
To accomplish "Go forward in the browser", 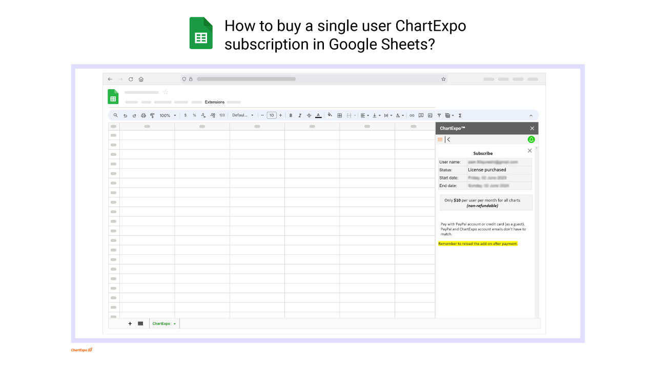I will point(120,79).
